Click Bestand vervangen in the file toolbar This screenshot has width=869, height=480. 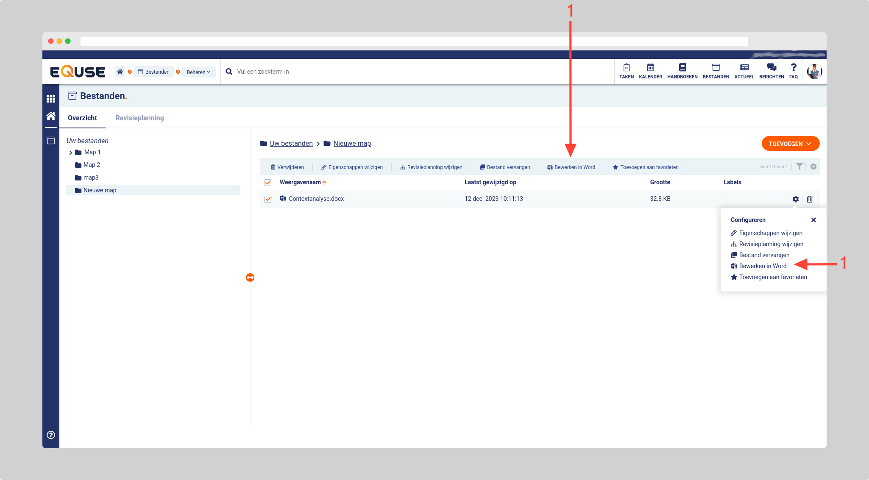click(504, 167)
